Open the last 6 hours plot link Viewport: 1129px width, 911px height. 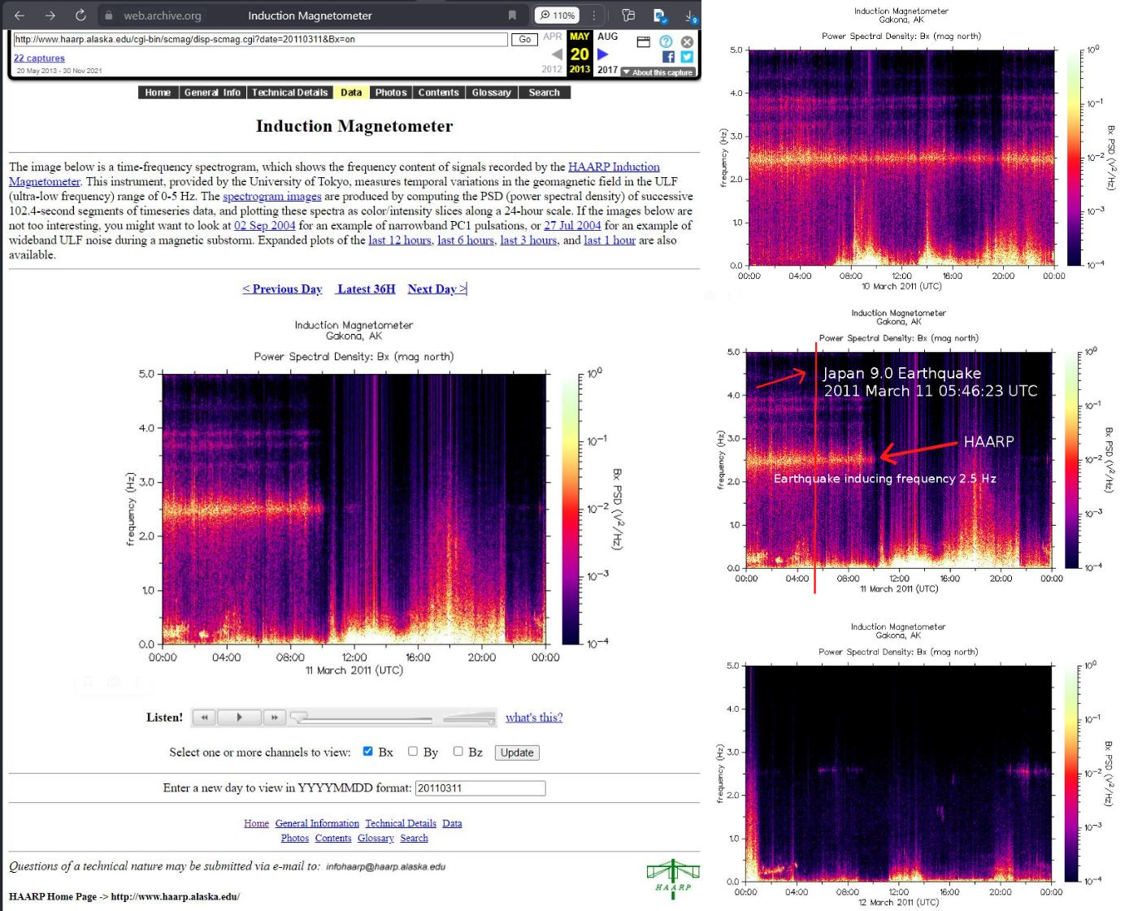pos(466,240)
